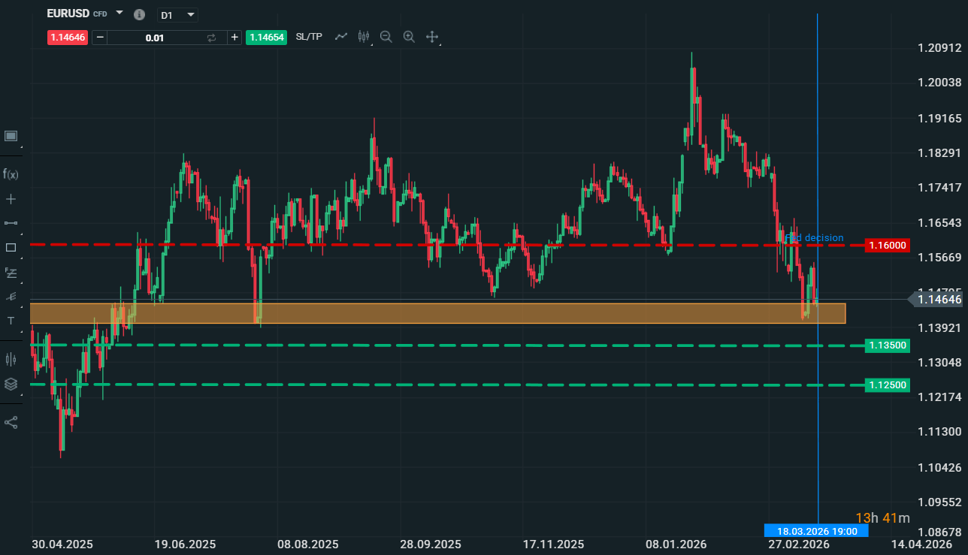Image resolution: width=968 pixels, height=555 pixels.
Task: Select the crosshair plus tool
Action: (x=11, y=199)
